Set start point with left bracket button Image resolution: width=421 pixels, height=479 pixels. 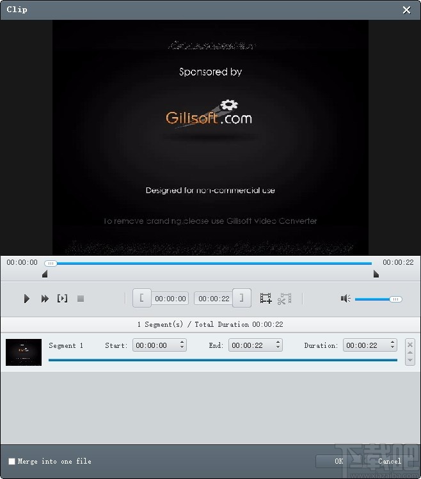click(142, 298)
